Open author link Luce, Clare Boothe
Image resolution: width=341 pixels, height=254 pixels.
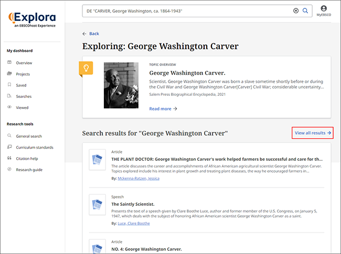(x=134, y=224)
